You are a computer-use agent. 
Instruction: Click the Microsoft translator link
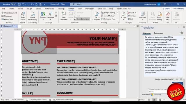coord(156,94)
